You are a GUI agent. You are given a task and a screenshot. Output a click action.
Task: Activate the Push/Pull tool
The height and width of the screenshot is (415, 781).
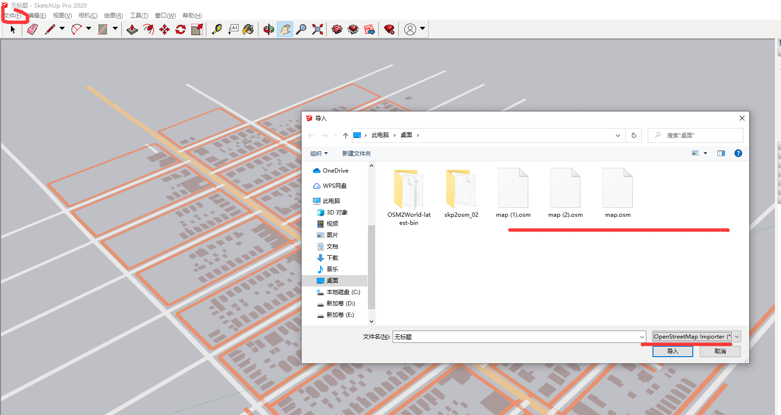(132, 29)
